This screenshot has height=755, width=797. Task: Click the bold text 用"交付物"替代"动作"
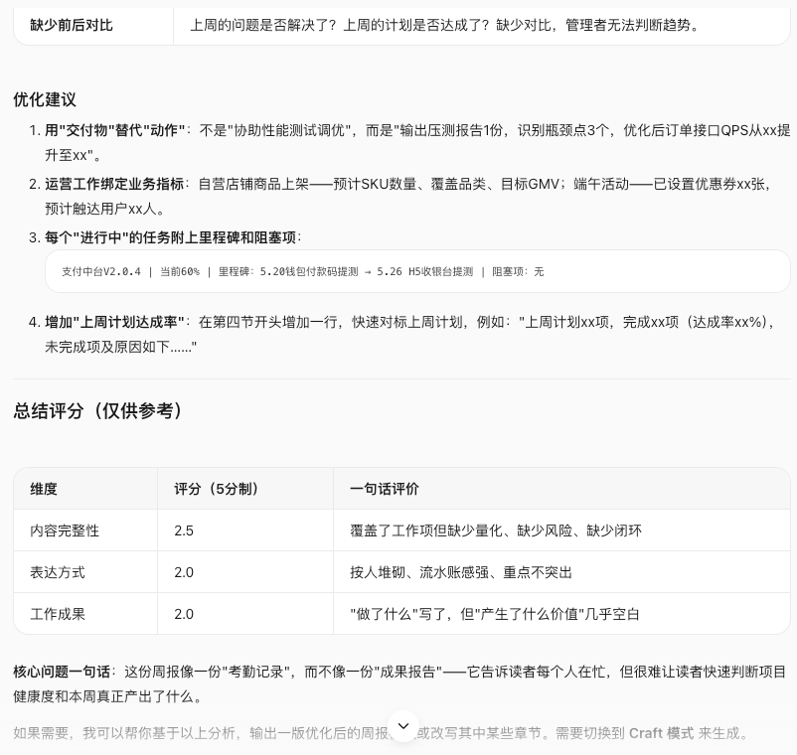coord(115,130)
